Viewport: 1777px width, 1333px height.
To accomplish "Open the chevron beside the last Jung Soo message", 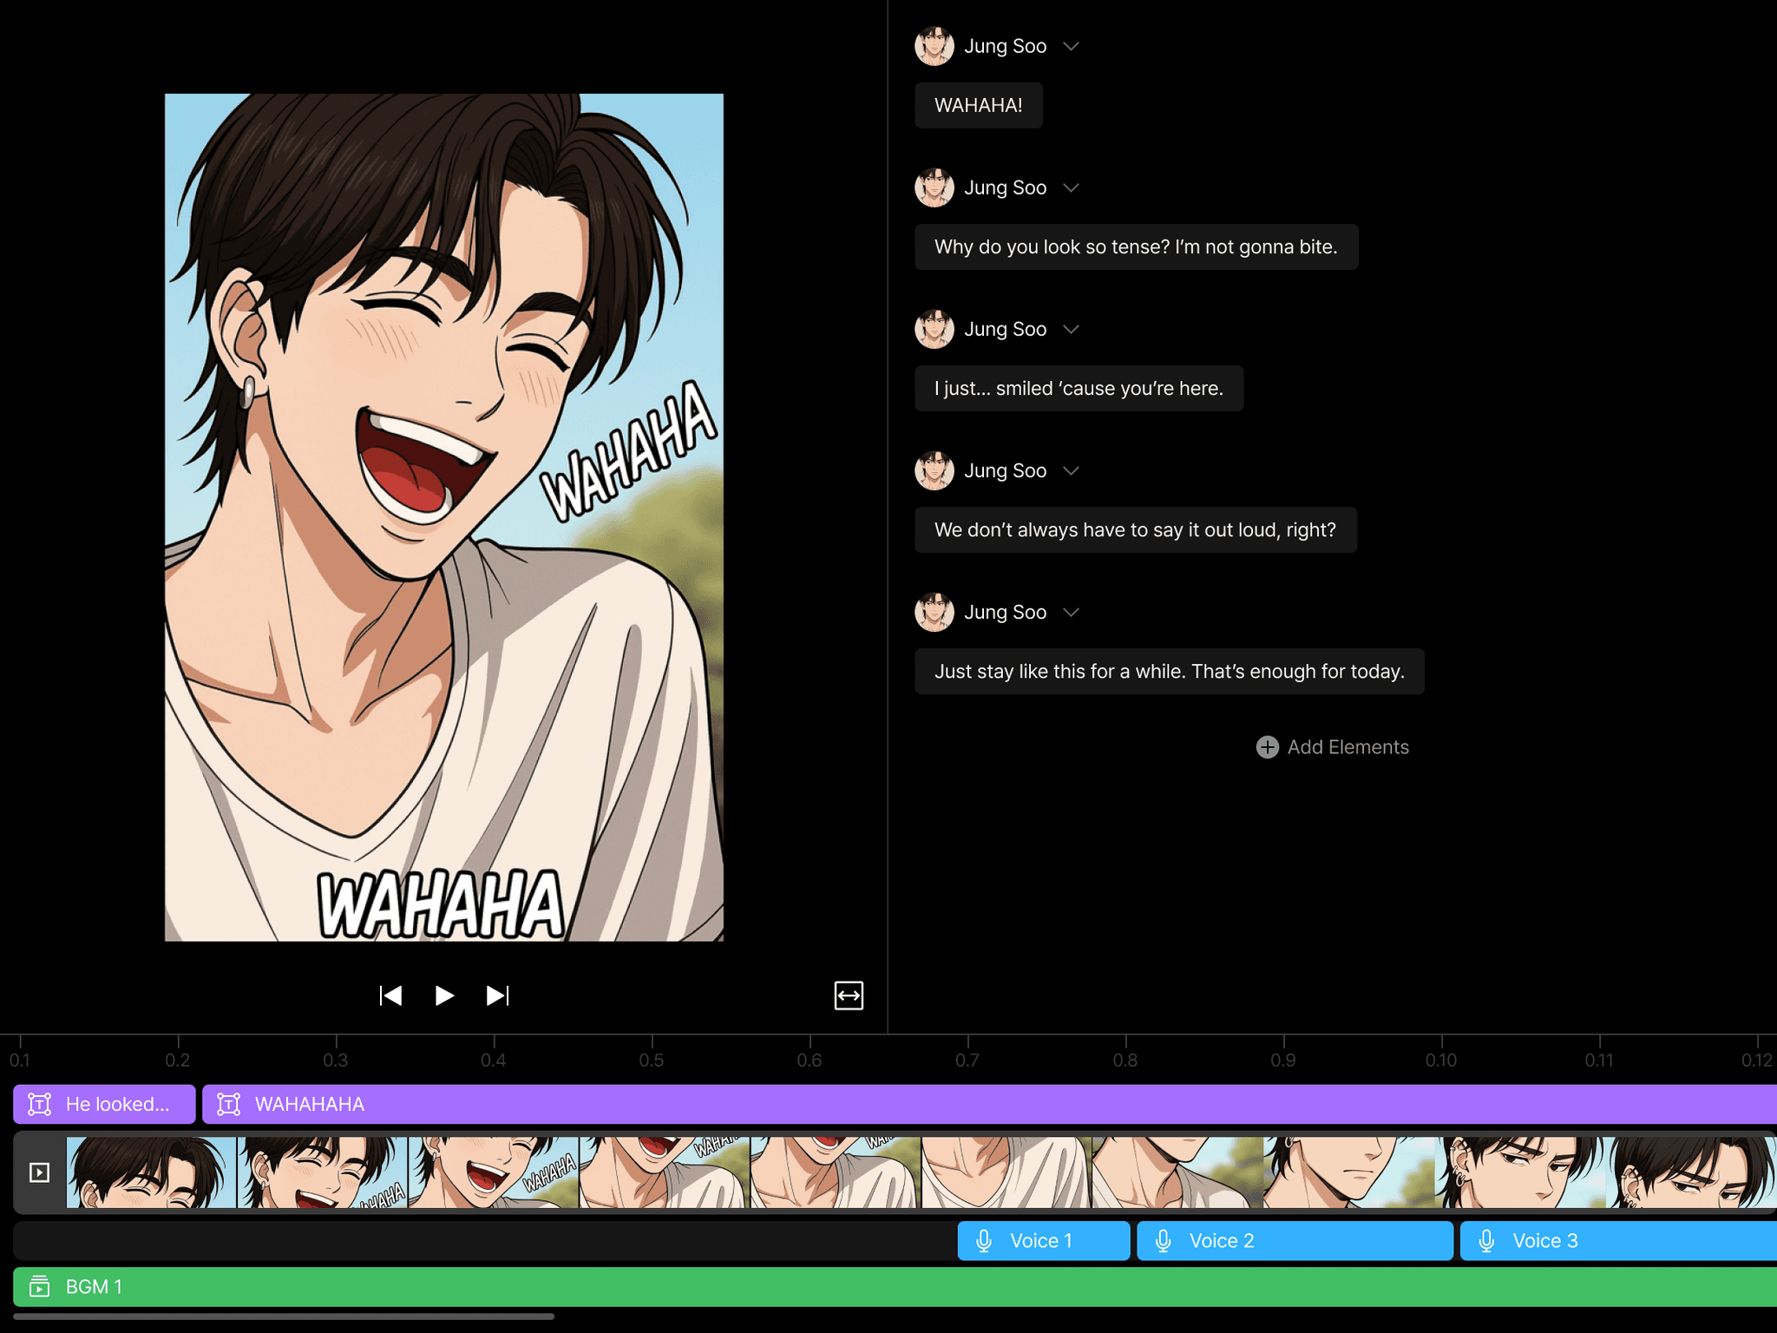I will click(1072, 612).
